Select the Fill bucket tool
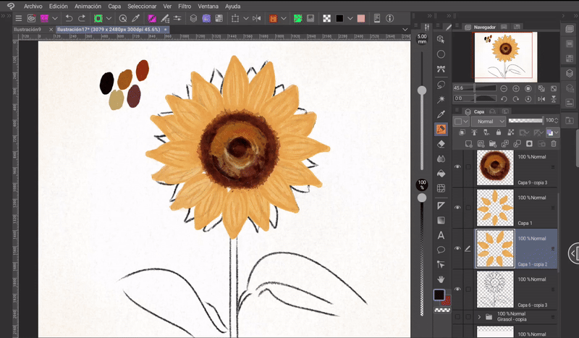579x338 pixels. pyautogui.click(x=441, y=174)
